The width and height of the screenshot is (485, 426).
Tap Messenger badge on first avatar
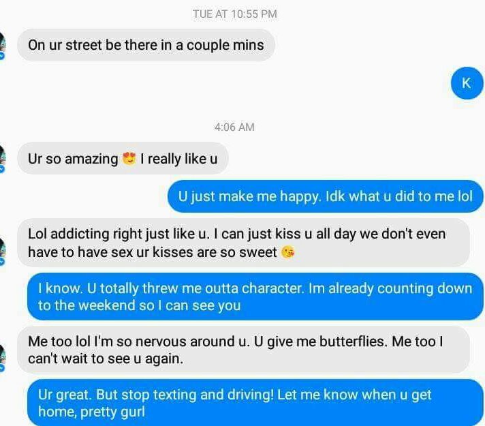point(2,56)
